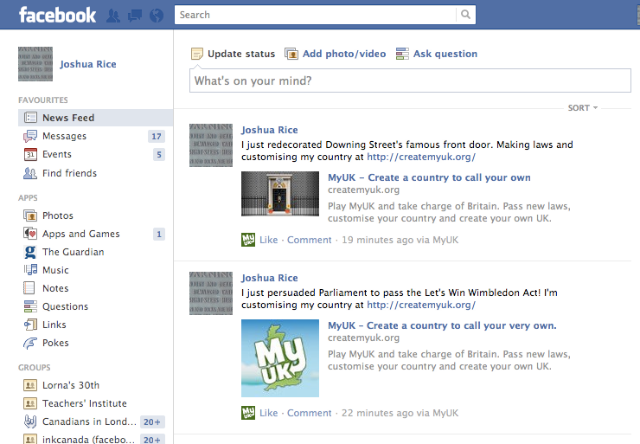Click the Lorna's 30th group icon

pyautogui.click(x=30, y=385)
